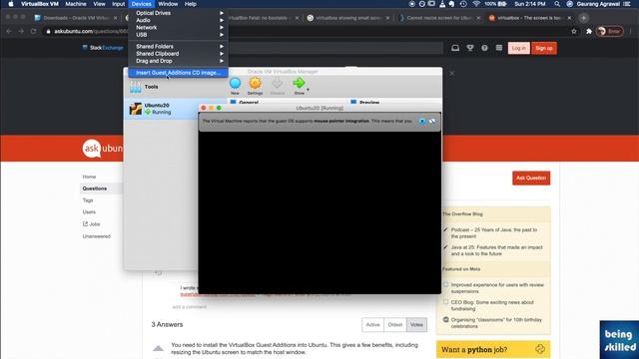Open the Network submenu in Devices

(x=178, y=28)
